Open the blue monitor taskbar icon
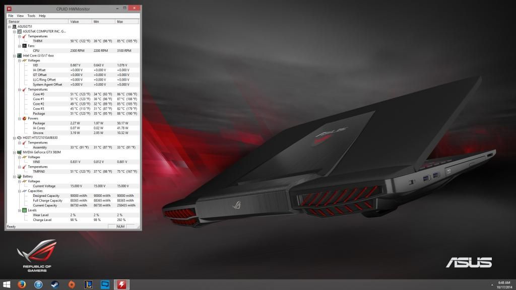516x290 pixels. [x=105, y=284]
